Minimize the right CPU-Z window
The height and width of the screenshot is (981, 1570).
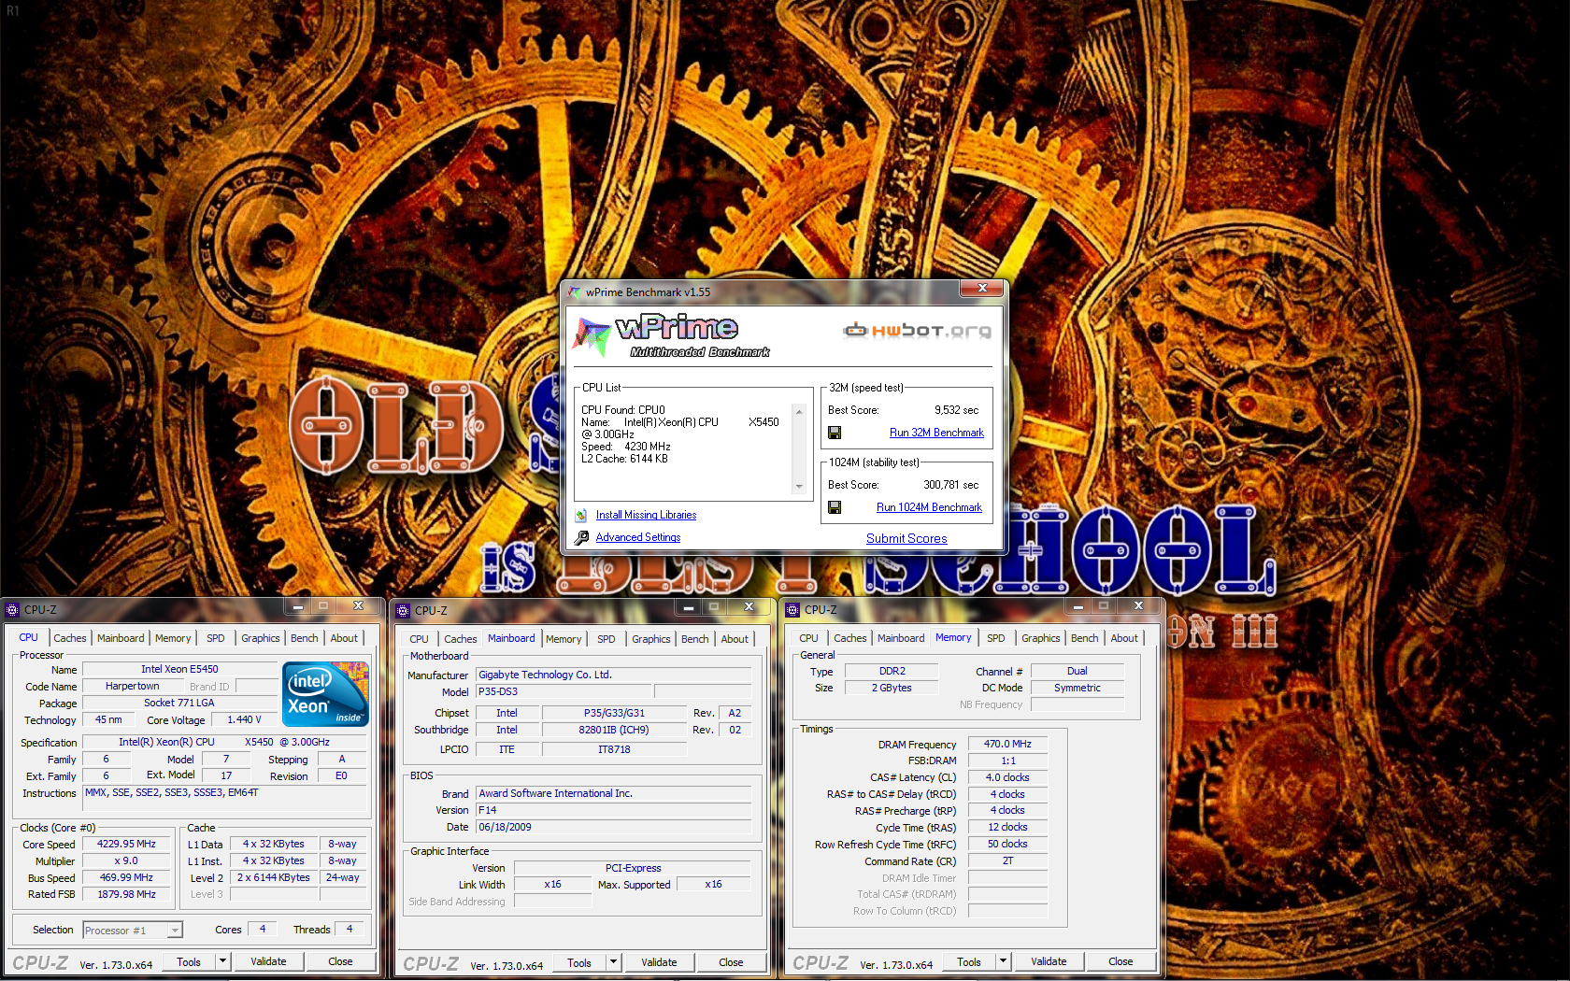(1078, 606)
